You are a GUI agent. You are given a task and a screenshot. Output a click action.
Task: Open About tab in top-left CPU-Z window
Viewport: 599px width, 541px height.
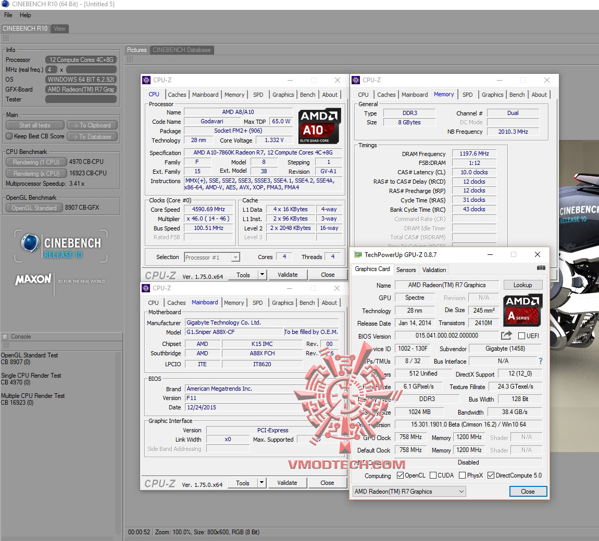pos(330,95)
